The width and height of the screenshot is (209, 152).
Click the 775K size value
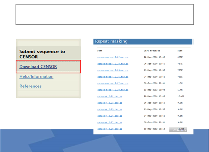180,70
